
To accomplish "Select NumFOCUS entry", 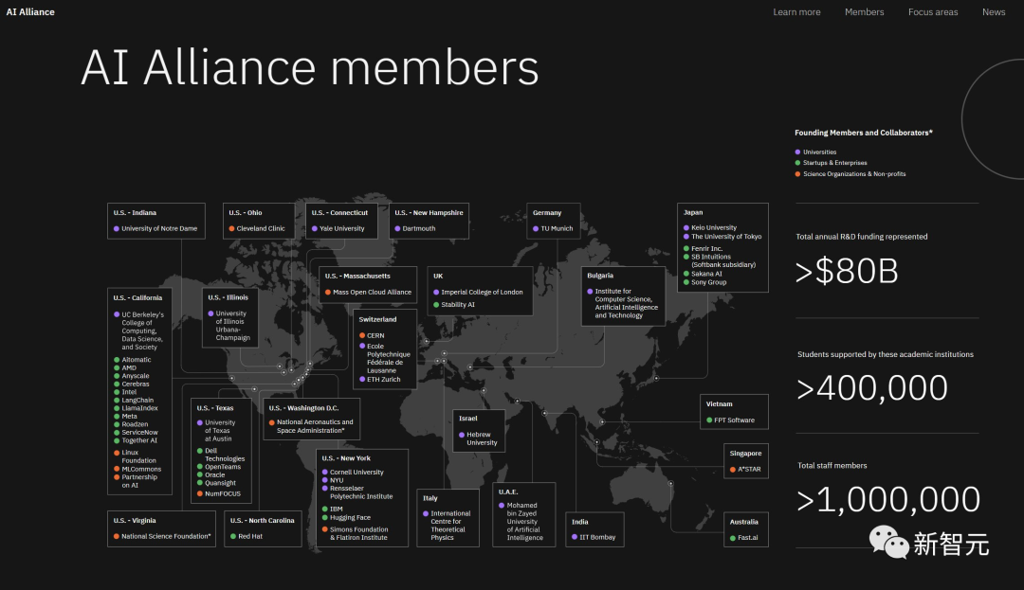I will 219,494.
